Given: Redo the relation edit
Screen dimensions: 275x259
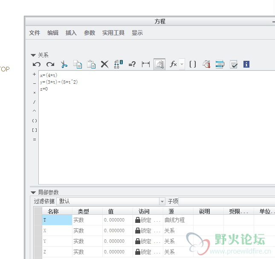Looking at the screenshot, I should click(x=50, y=64).
